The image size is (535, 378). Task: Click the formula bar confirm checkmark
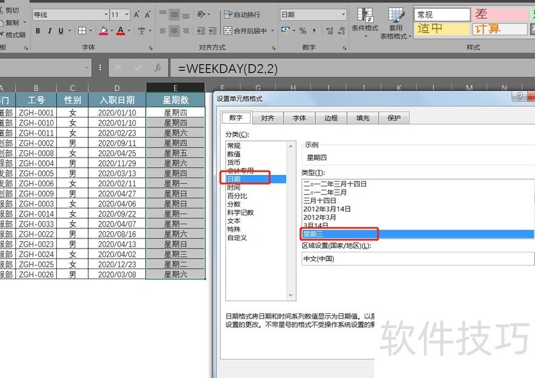pos(138,68)
